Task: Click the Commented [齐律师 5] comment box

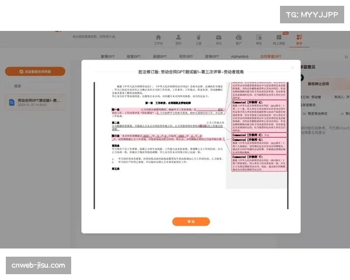Action: pyautogui.click(x=259, y=135)
